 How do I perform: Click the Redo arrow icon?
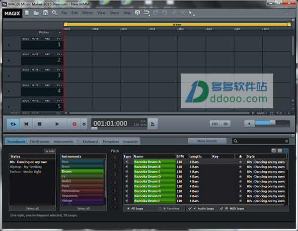(155, 13)
